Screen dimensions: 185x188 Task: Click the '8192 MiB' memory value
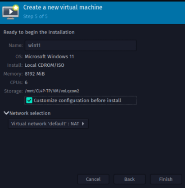coord(35,74)
